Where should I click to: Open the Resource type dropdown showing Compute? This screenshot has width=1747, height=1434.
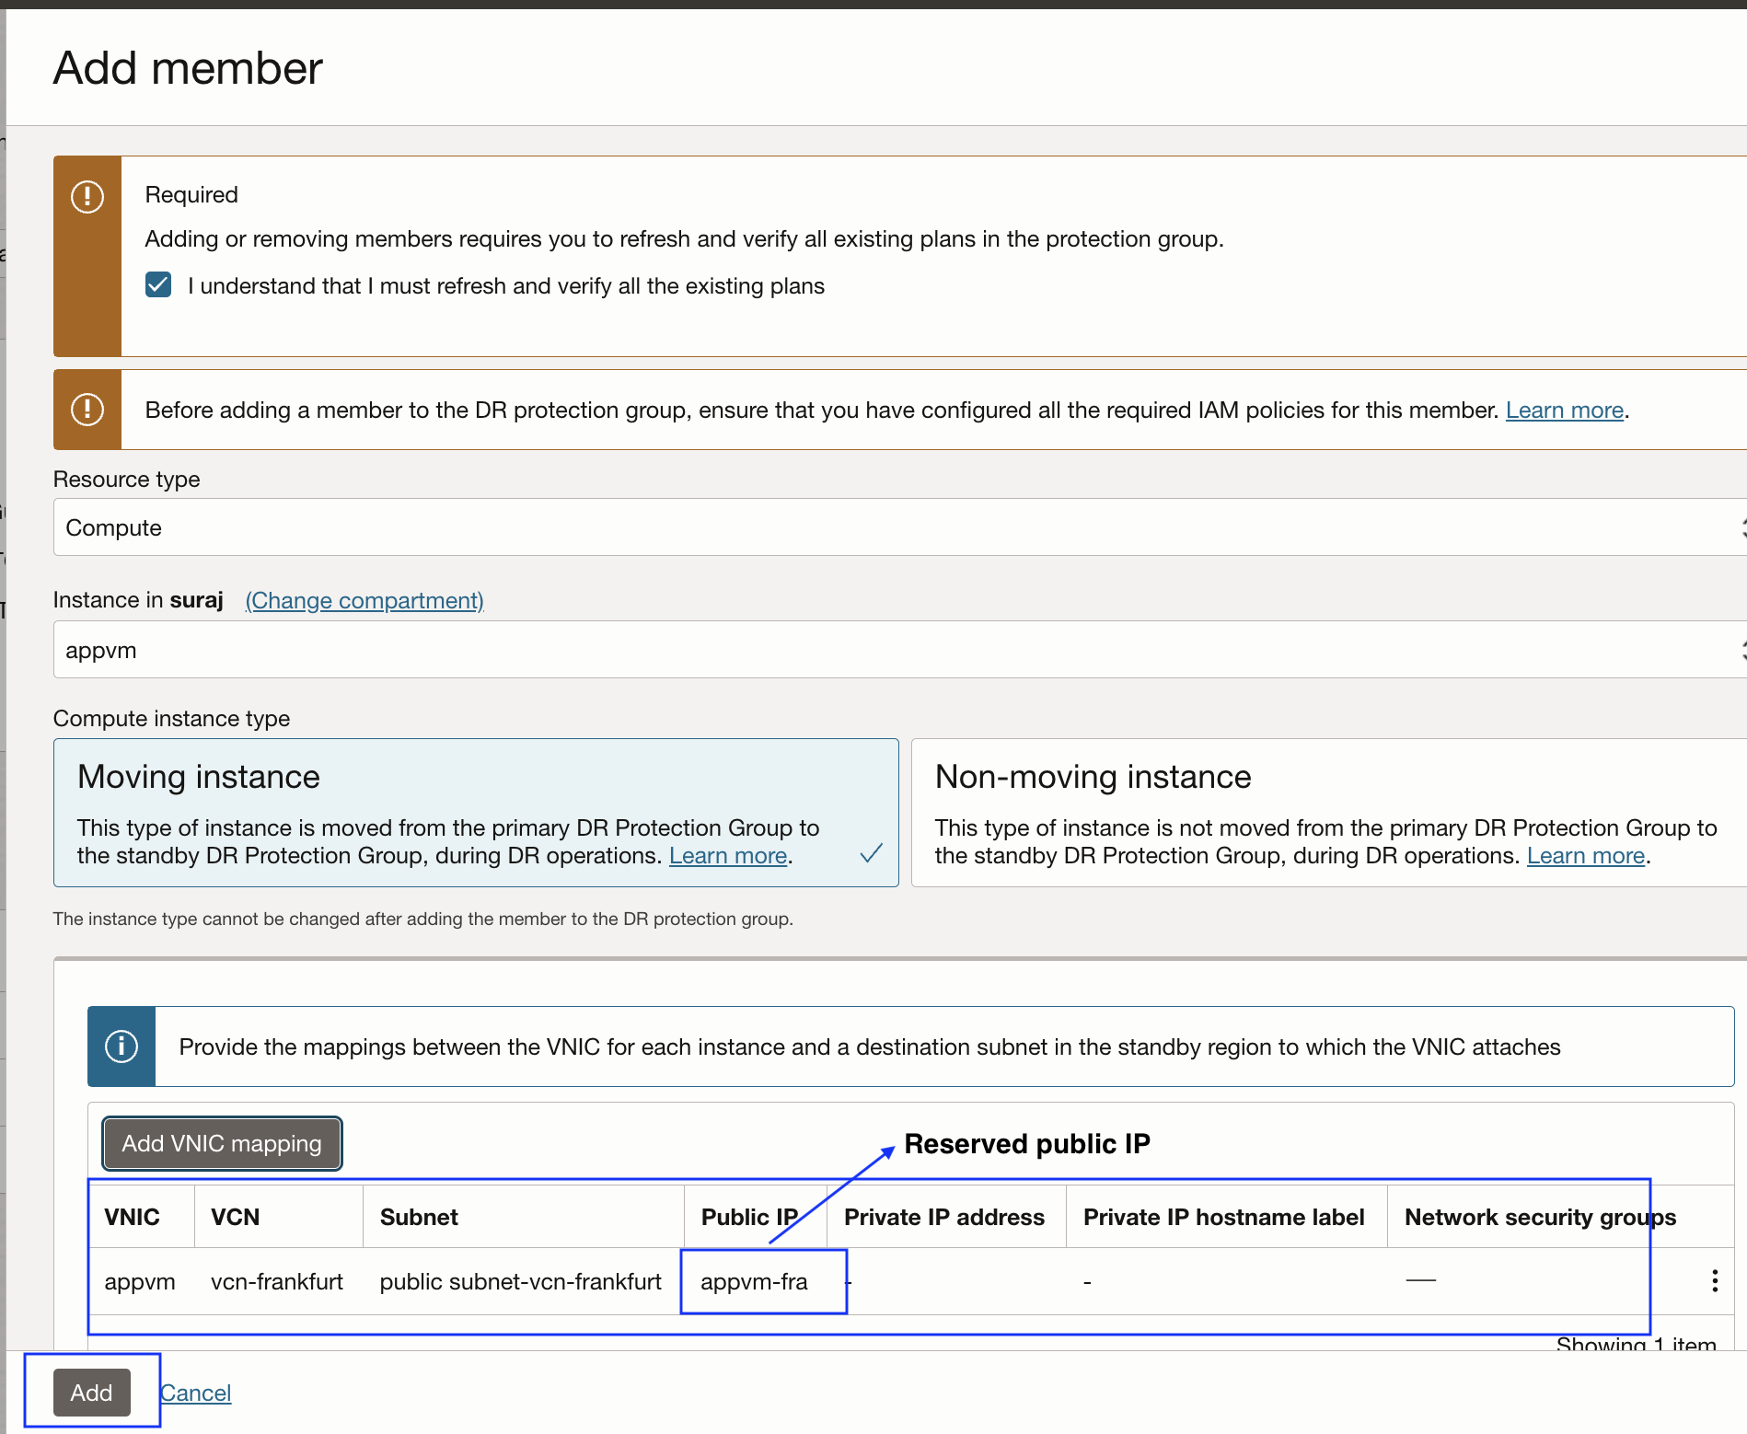(x=897, y=527)
